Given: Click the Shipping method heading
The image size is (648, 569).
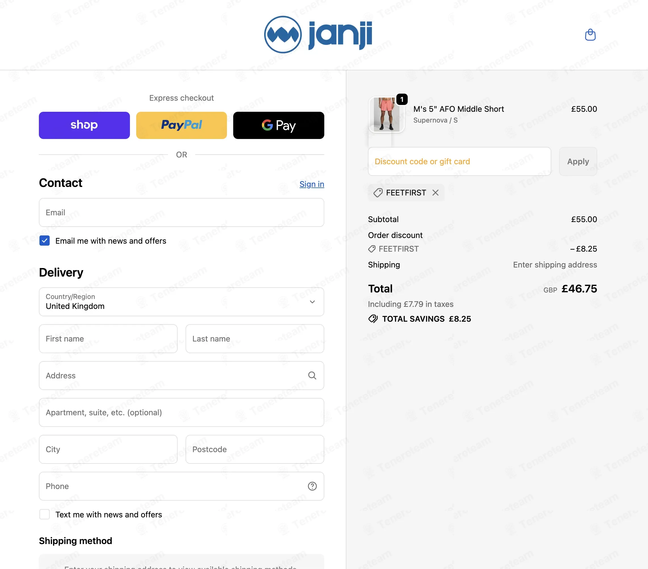Looking at the screenshot, I should click(x=75, y=541).
